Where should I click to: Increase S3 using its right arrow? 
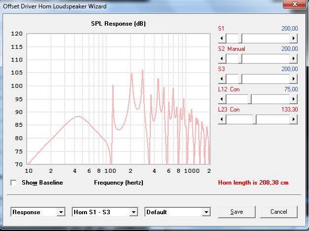[294, 79]
